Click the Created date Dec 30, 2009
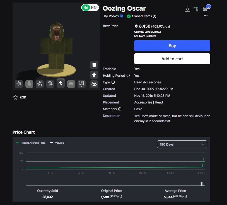The width and height of the screenshot is (227, 205). tap(154, 89)
